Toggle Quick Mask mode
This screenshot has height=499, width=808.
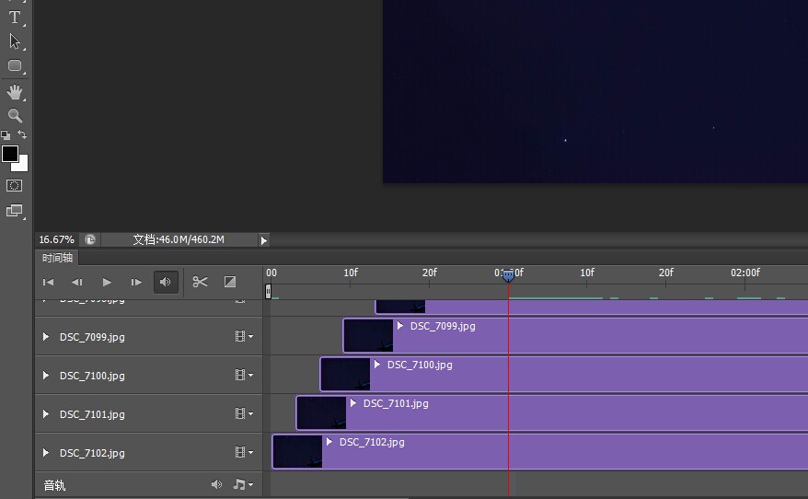tap(15, 186)
